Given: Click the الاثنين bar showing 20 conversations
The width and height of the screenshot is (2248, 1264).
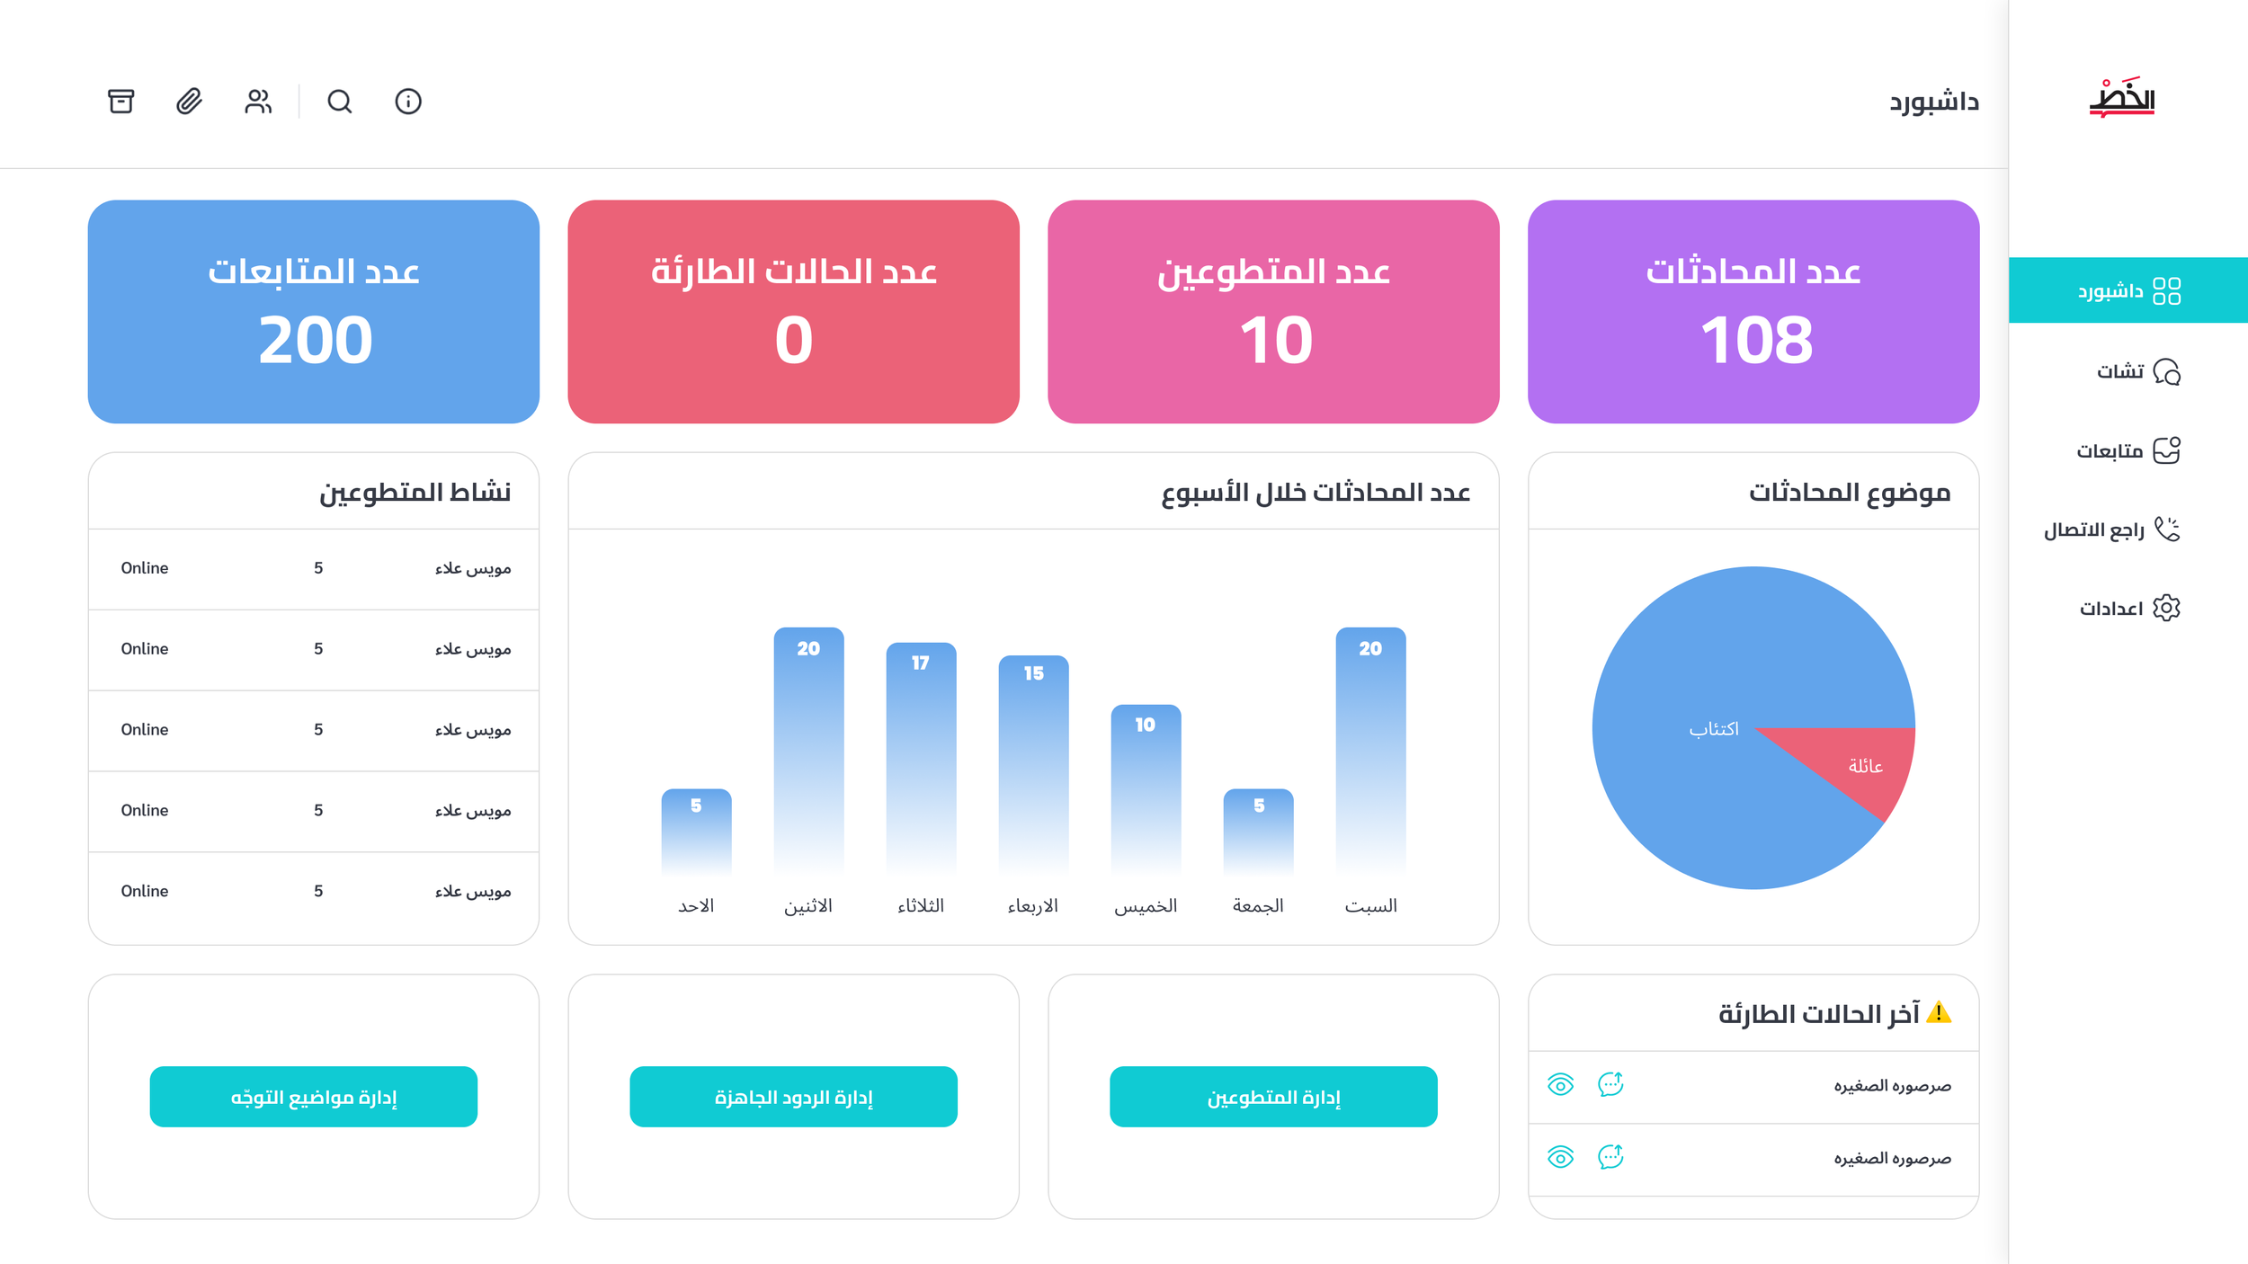Looking at the screenshot, I should click(809, 746).
